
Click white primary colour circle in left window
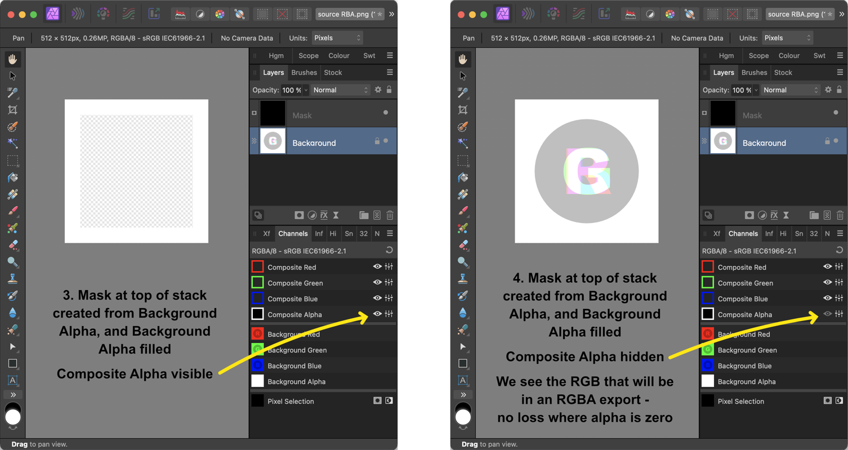point(12,417)
